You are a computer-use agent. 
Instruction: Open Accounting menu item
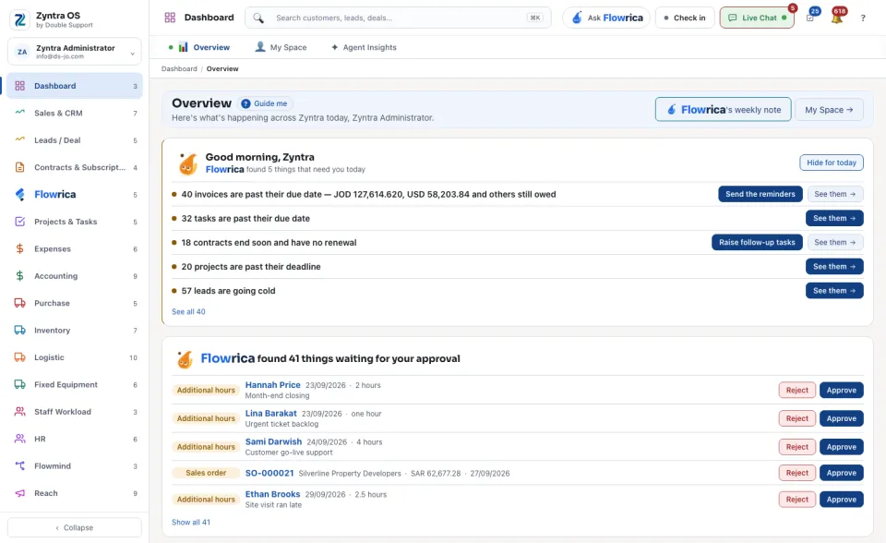(75, 276)
